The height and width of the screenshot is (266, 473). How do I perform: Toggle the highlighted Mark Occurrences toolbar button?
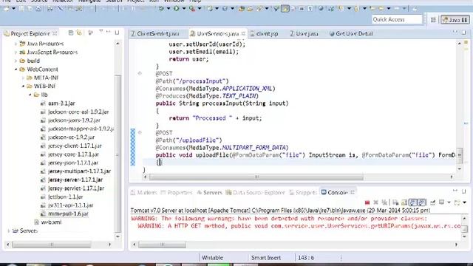285,8
